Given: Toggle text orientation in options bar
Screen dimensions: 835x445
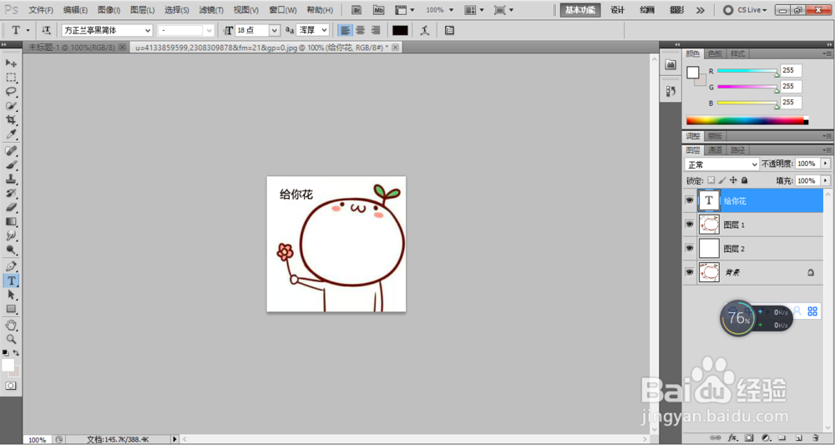Looking at the screenshot, I should pyautogui.click(x=47, y=30).
